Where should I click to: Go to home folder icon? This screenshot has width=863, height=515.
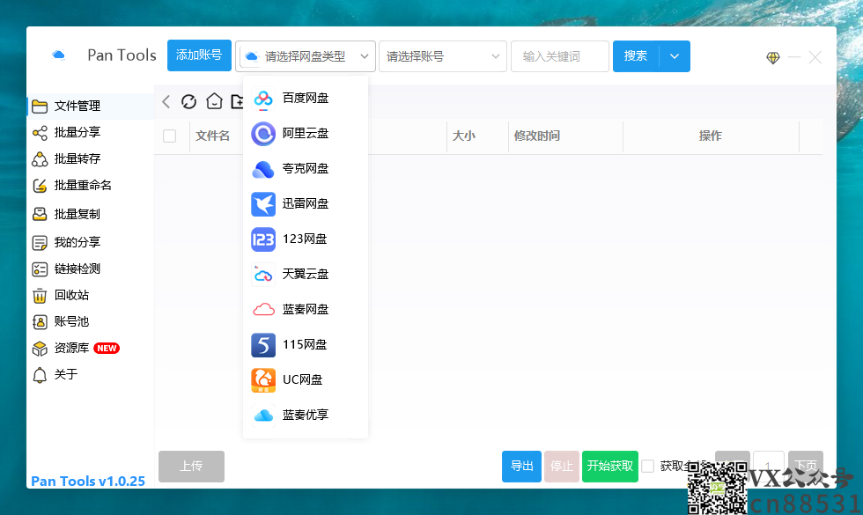coord(214,102)
